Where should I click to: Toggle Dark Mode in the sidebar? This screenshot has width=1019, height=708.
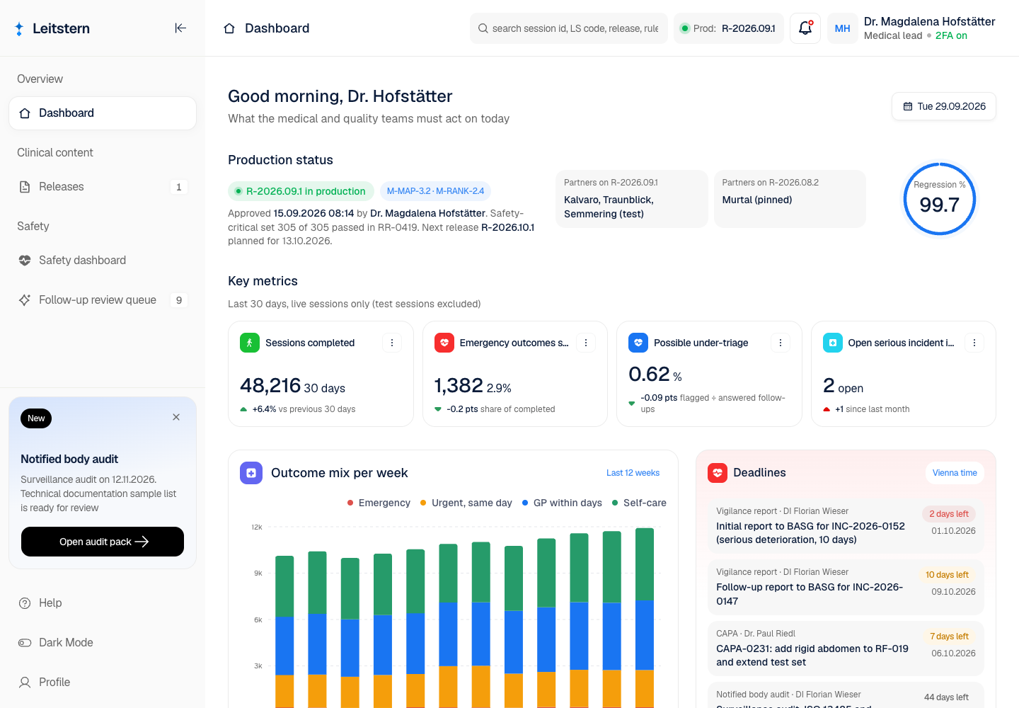point(103,643)
